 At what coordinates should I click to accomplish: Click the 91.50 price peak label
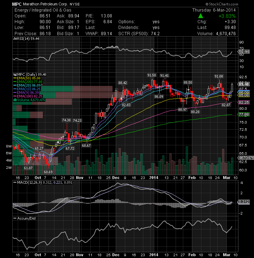(152, 75)
